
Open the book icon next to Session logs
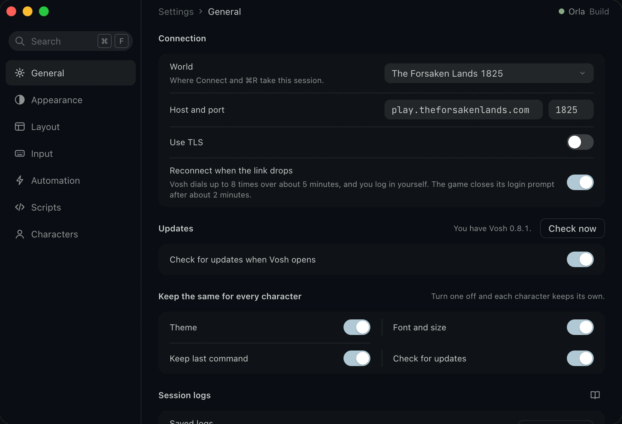coord(595,395)
